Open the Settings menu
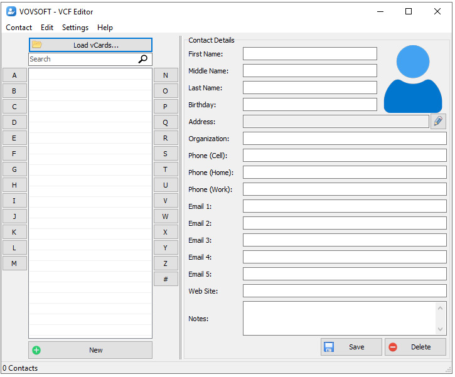 75,28
